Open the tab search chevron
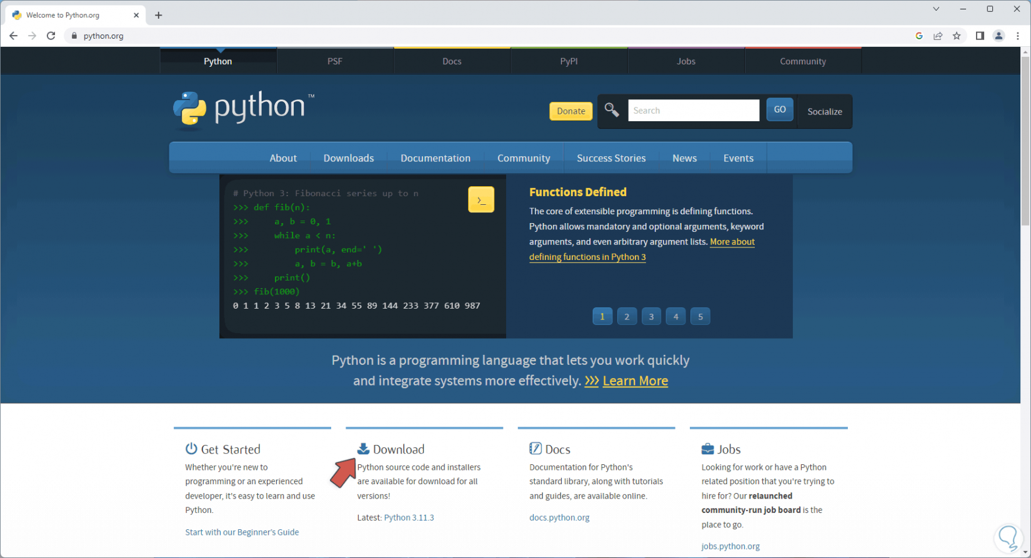1031x558 pixels. 936,9
